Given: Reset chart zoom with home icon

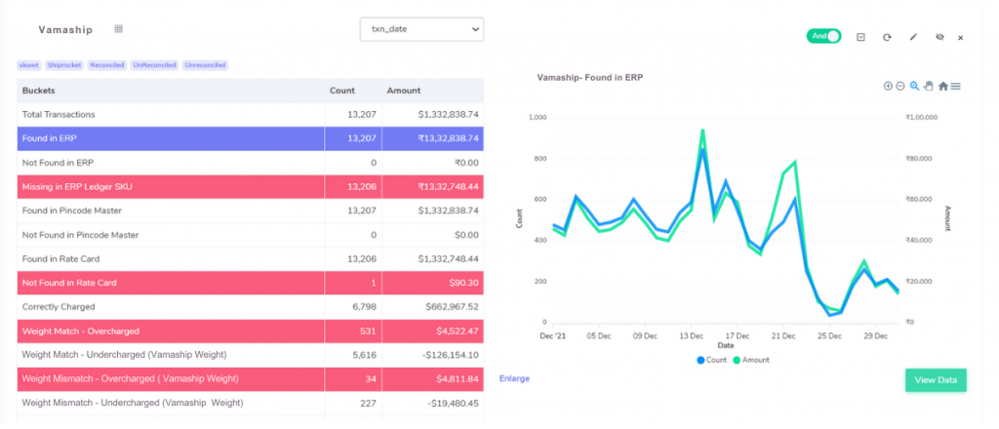Looking at the screenshot, I should coord(943,86).
